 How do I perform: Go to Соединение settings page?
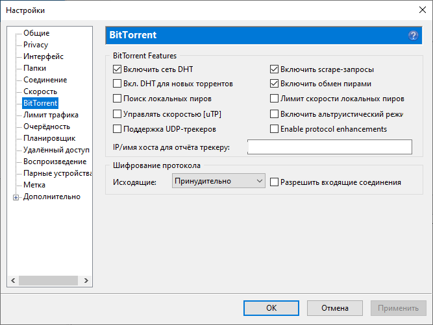(x=45, y=80)
